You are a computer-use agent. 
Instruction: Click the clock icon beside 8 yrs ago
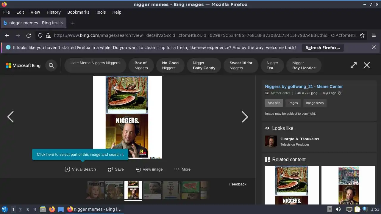pyautogui.click(x=340, y=93)
